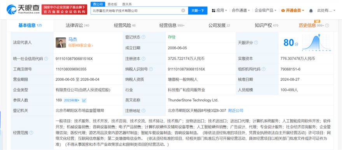Click the 天眼一下 search button
The height and width of the screenshot is (150, 342).
(x=197, y=10)
